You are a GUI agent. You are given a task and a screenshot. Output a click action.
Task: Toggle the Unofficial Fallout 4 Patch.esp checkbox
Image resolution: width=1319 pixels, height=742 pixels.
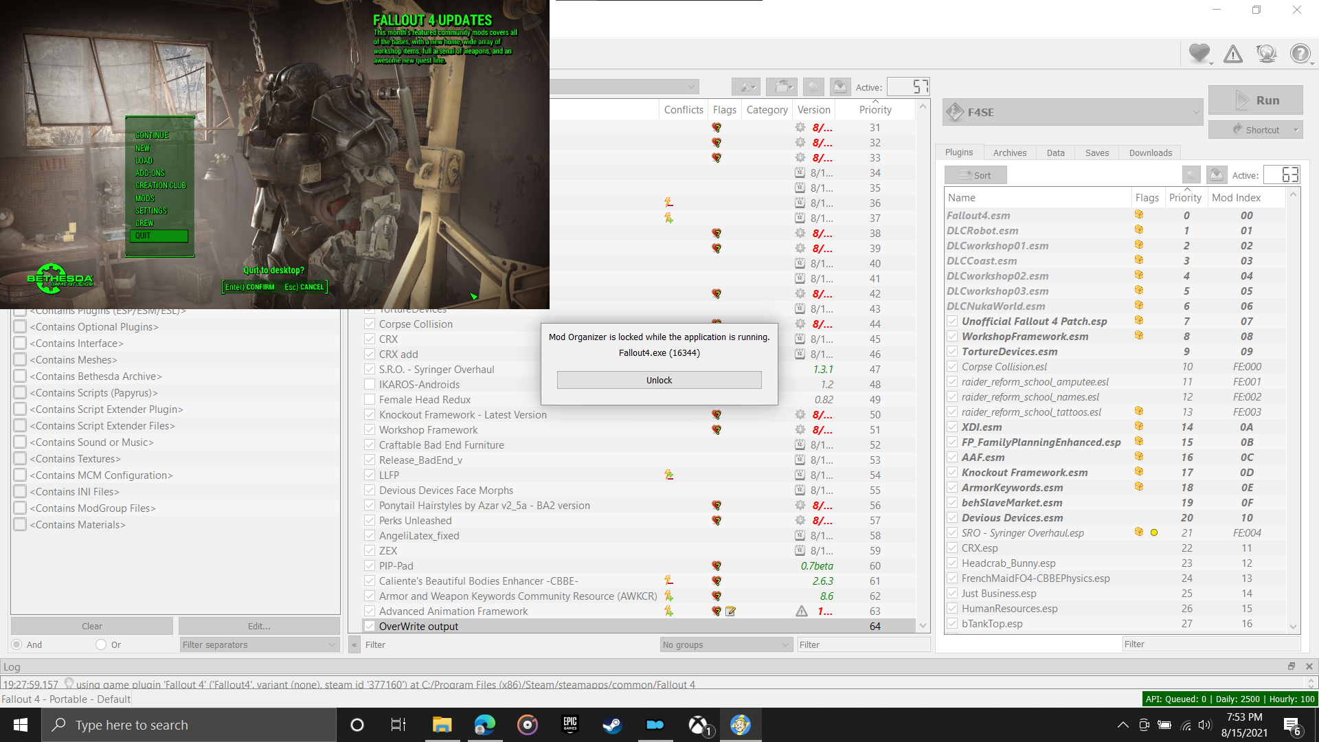(x=952, y=322)
